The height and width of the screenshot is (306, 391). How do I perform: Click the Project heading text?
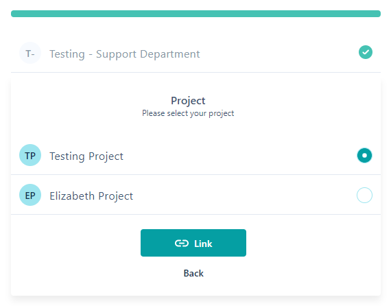[188, 101]
